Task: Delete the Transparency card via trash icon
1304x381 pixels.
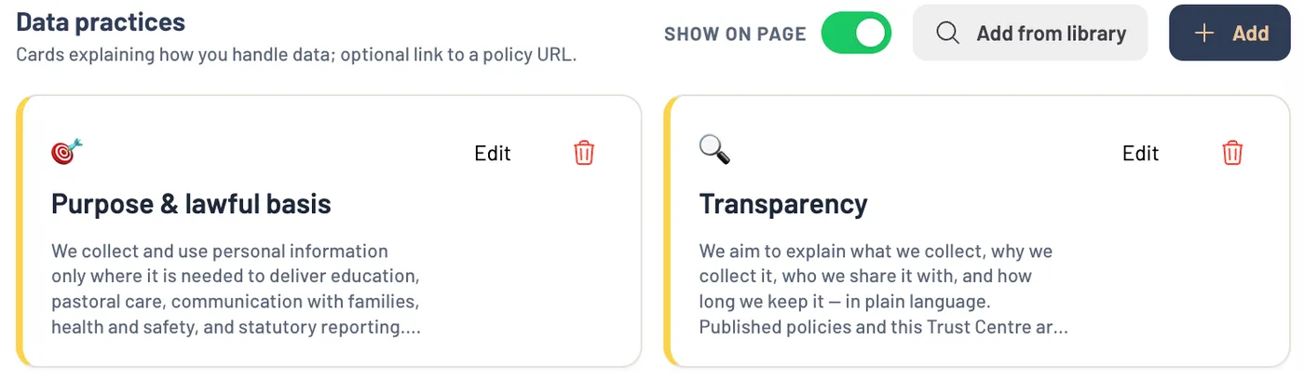Action: point(1232,153)
